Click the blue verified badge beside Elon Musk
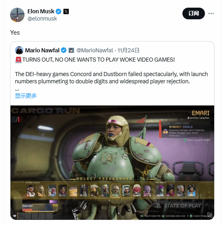Viewport: 223px width, 225px height. (58, 11)
